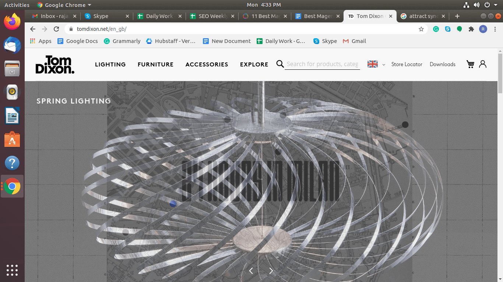Open Chrome three-dot menu

495,29
